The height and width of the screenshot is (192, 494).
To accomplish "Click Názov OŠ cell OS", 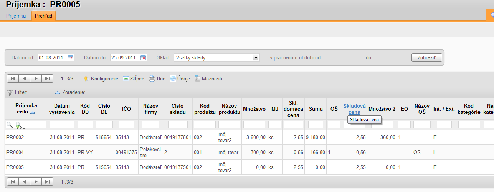I will click(x=422, y=152).
